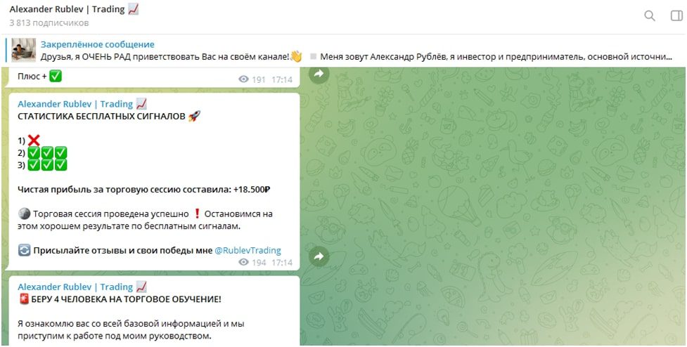Click the 17:14 timestamp on statistics message
The height and width of the screenshot is (347, 687).
(x=282, y=263)
